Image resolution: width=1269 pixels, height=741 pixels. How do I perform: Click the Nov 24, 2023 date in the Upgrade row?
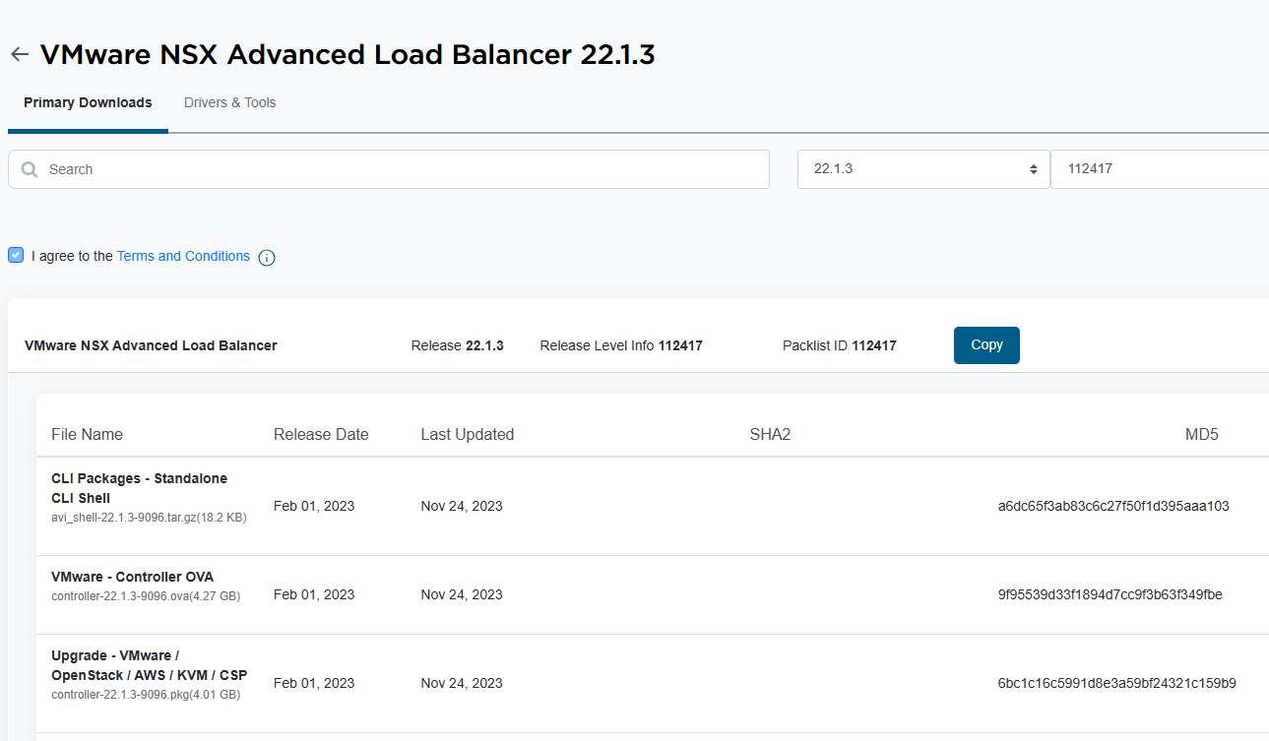pos(462,683)
